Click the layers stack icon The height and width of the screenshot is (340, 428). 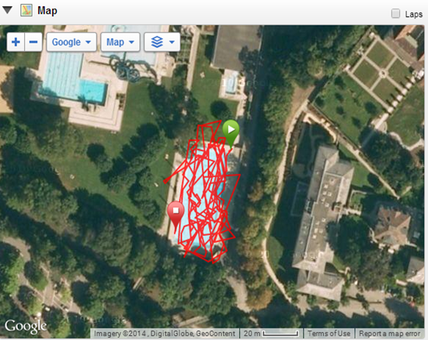point(157,42)
